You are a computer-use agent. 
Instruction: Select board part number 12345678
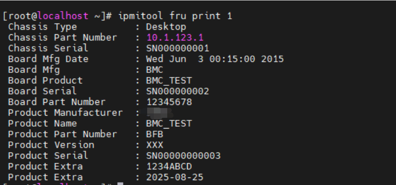(169, 102)
